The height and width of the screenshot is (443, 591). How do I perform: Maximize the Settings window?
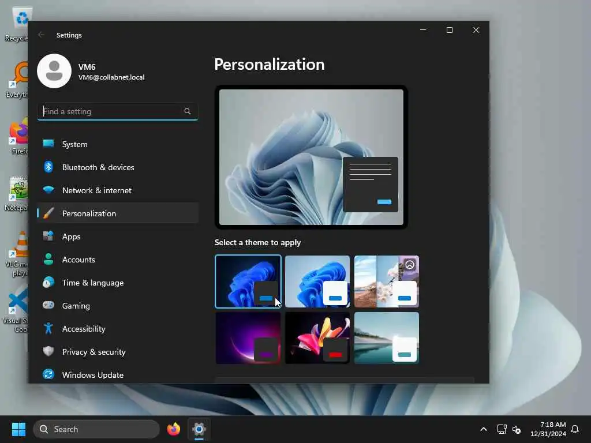pos(449,30)
